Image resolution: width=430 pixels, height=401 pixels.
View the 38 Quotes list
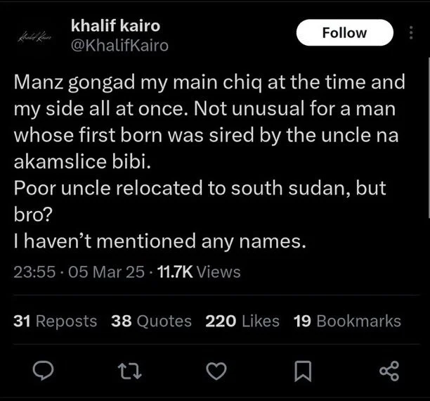[151, 321]
